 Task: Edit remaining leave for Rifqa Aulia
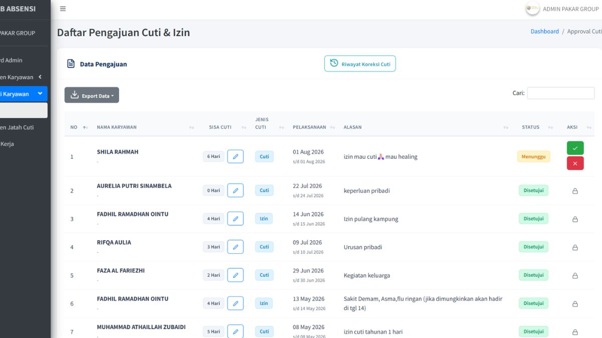pos(235,247)
